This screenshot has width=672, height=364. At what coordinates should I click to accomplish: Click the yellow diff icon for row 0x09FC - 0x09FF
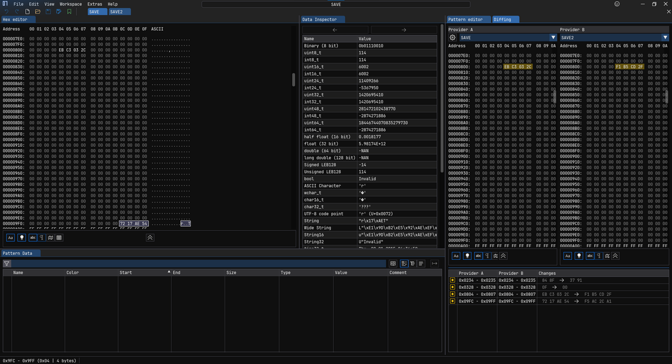[452, 301]
